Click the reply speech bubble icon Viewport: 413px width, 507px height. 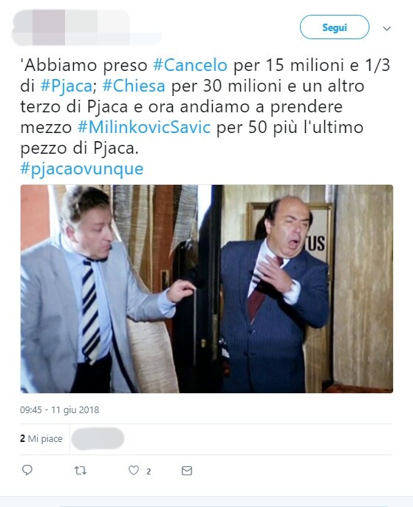coord(27,470)
